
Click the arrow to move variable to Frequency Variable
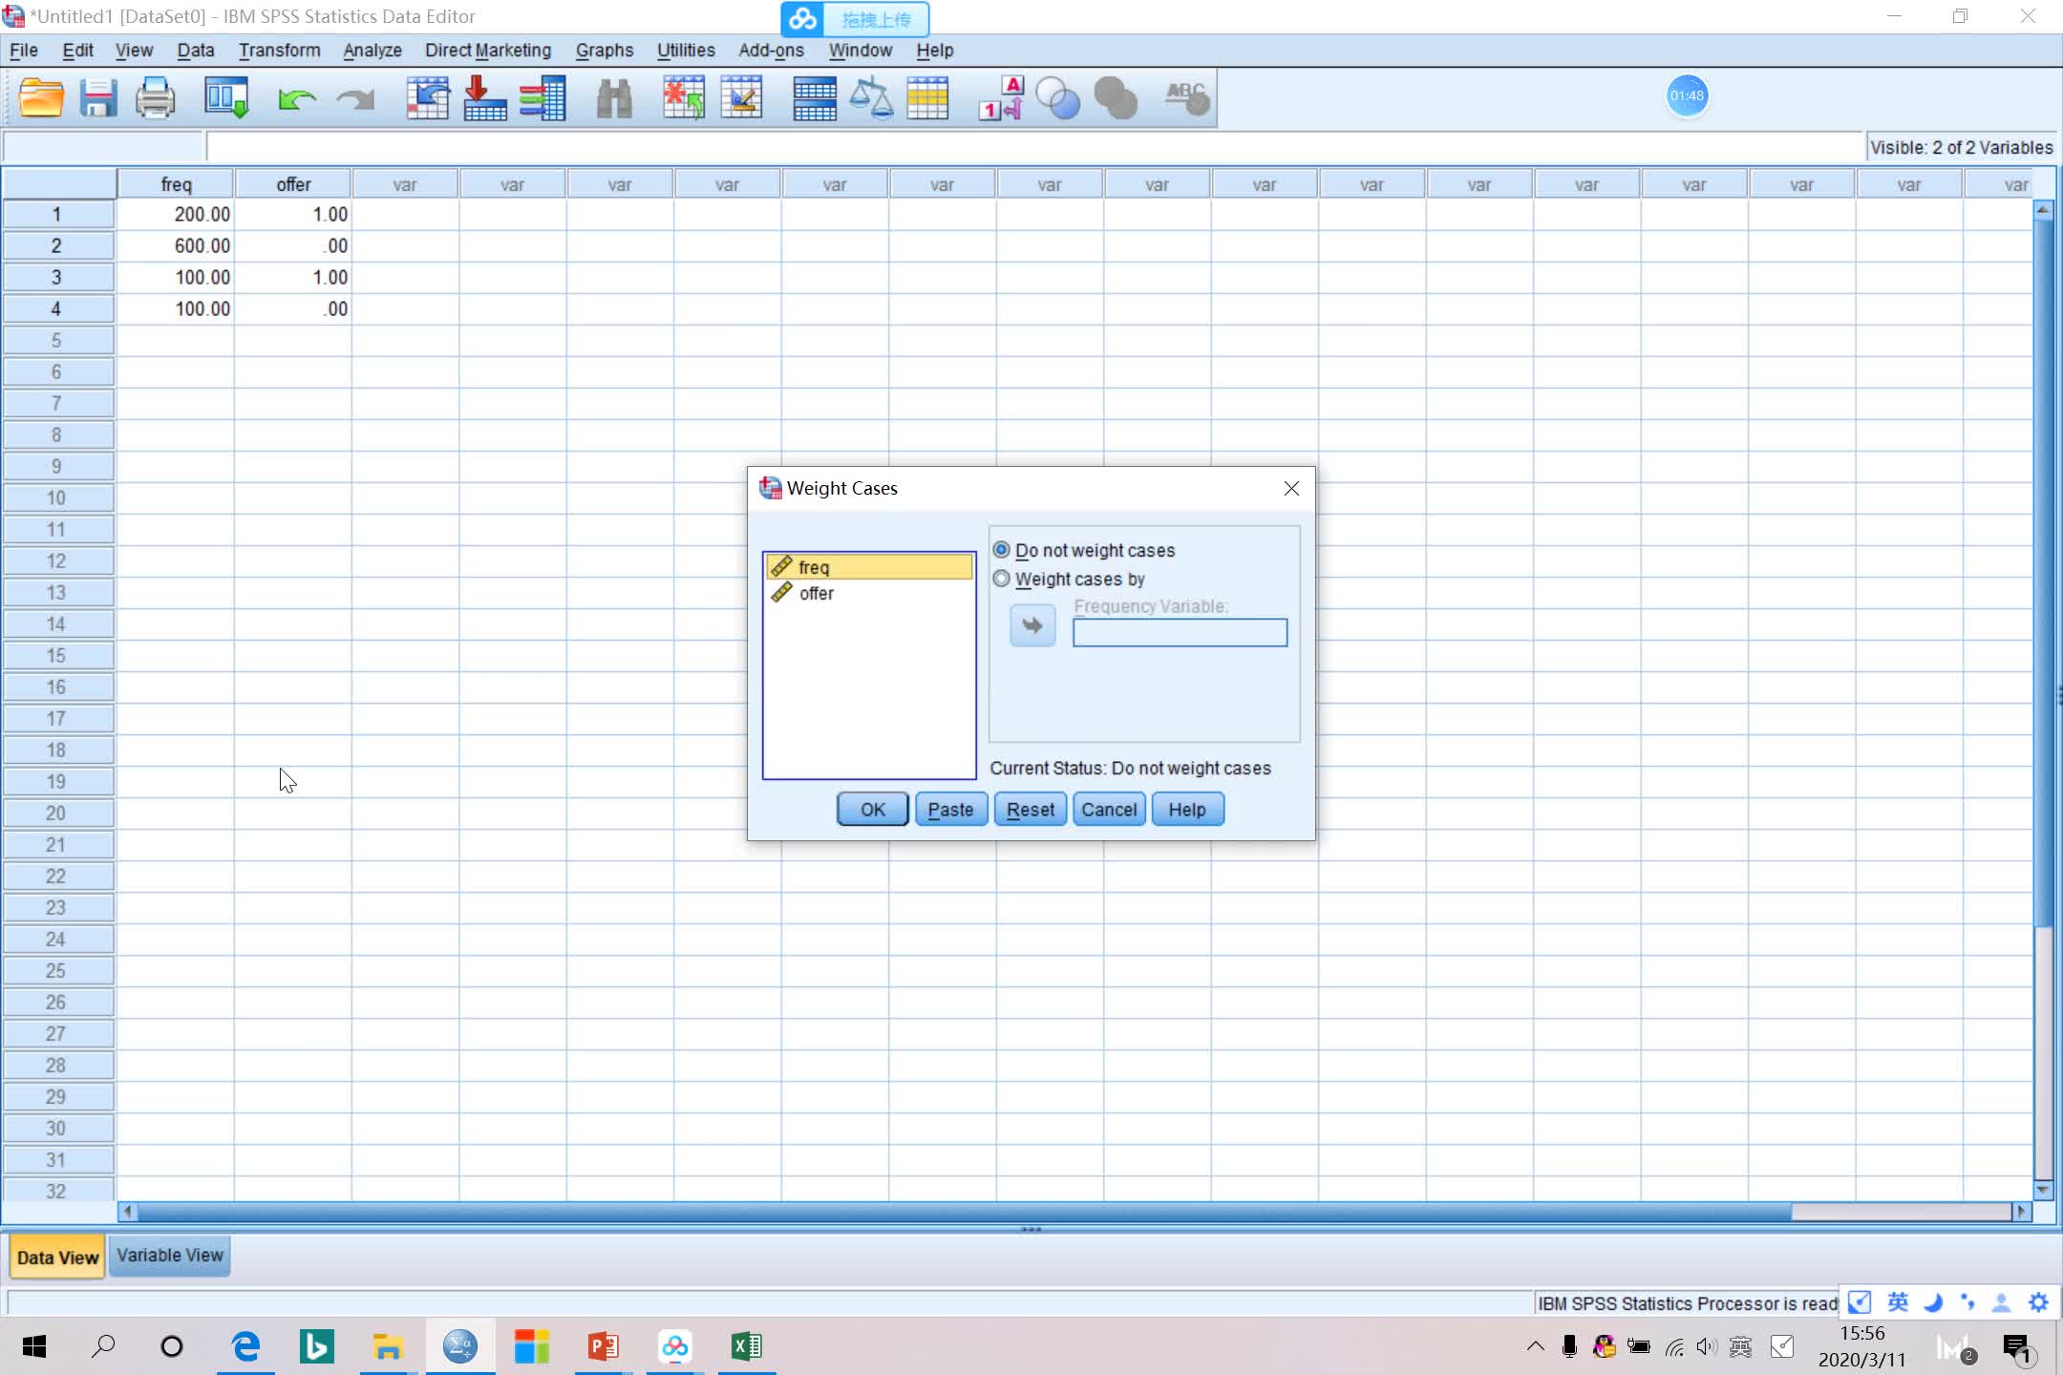pos(1032,625)
